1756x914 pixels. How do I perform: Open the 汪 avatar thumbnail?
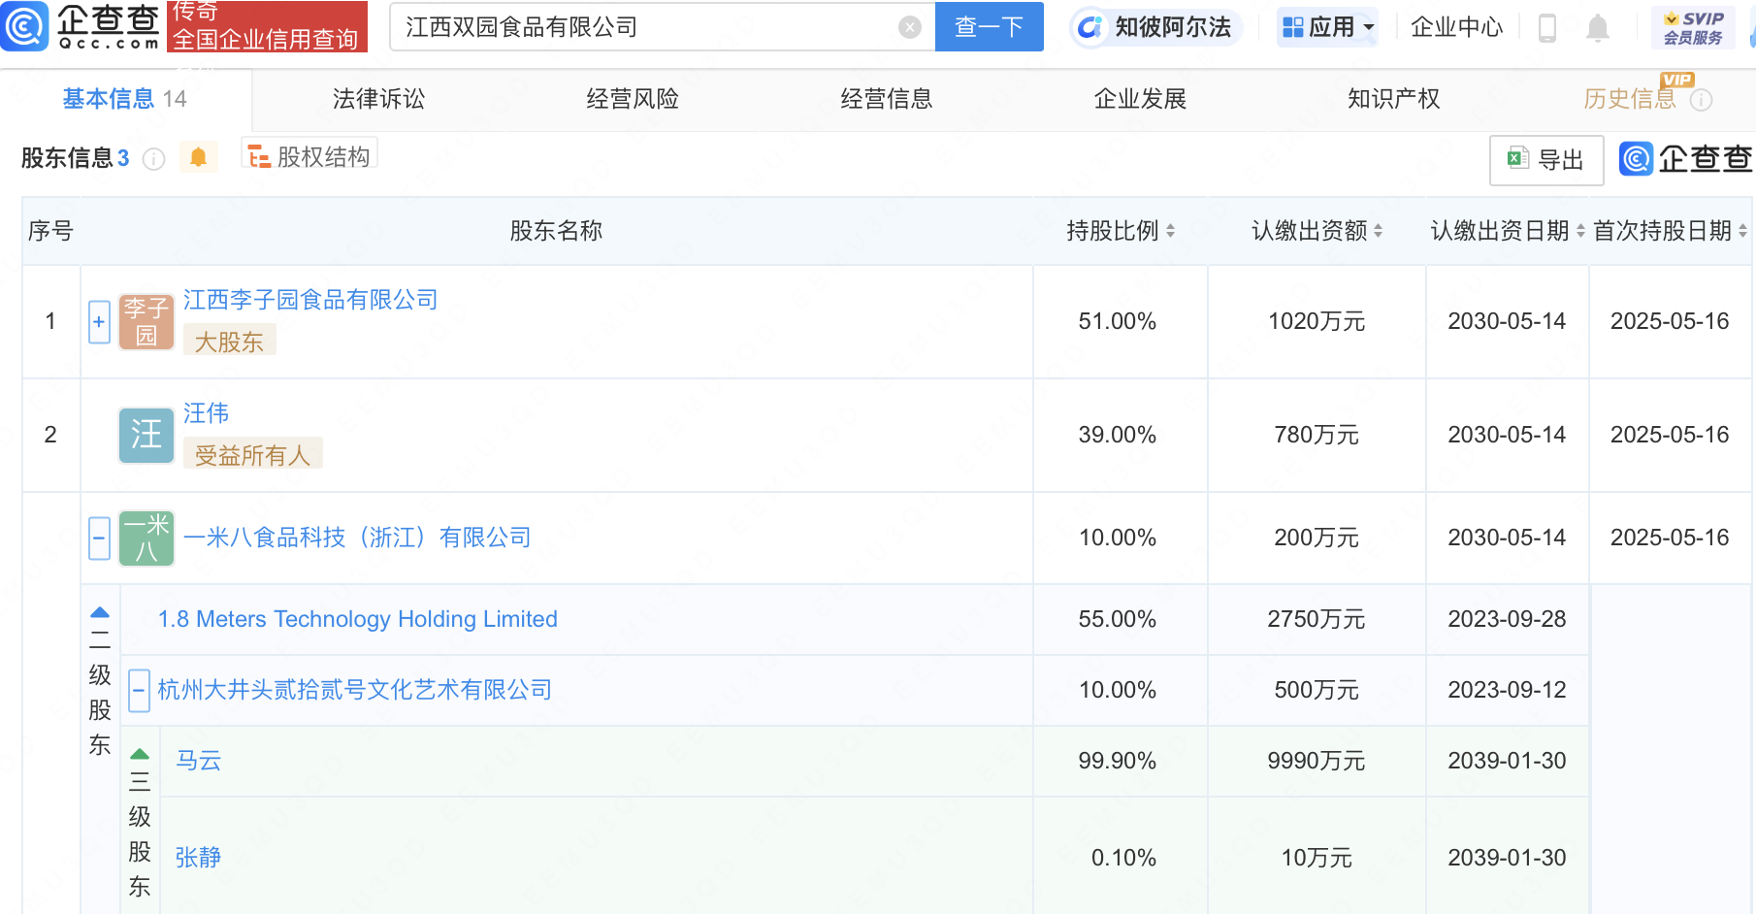pos(146,435)
